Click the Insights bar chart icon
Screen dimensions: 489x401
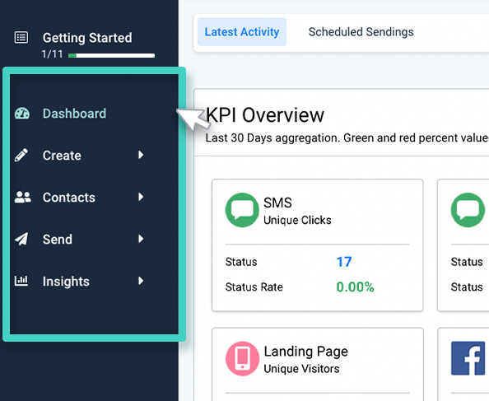[21, 281]
